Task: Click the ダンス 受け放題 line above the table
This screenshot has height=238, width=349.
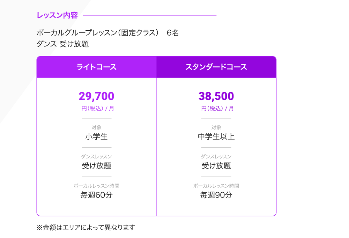Action: click(x=63, y=44)
